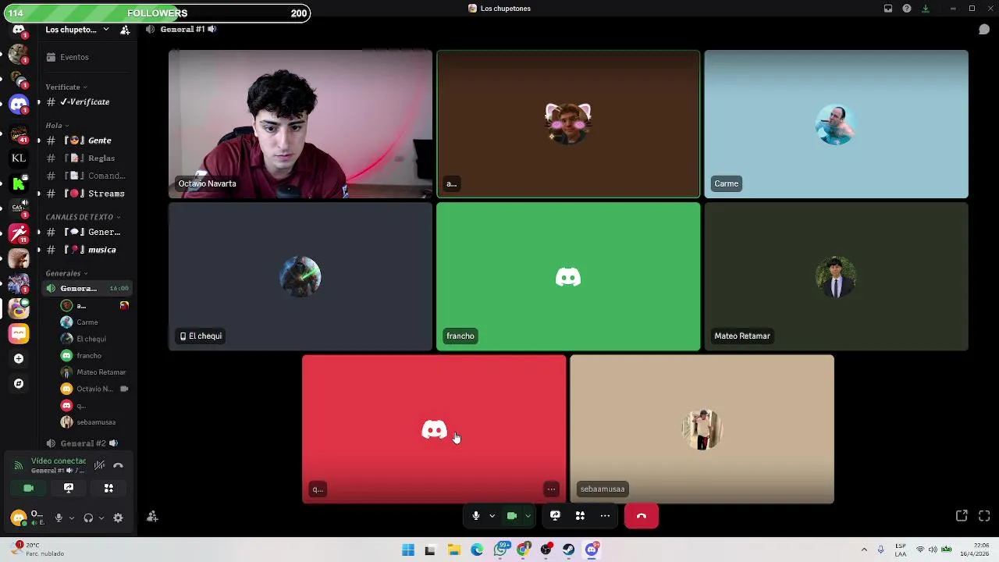Collapse the Verificate category
Image resolution: width=999 pixels, height=562 pixels.
click(x=66, y=87)
